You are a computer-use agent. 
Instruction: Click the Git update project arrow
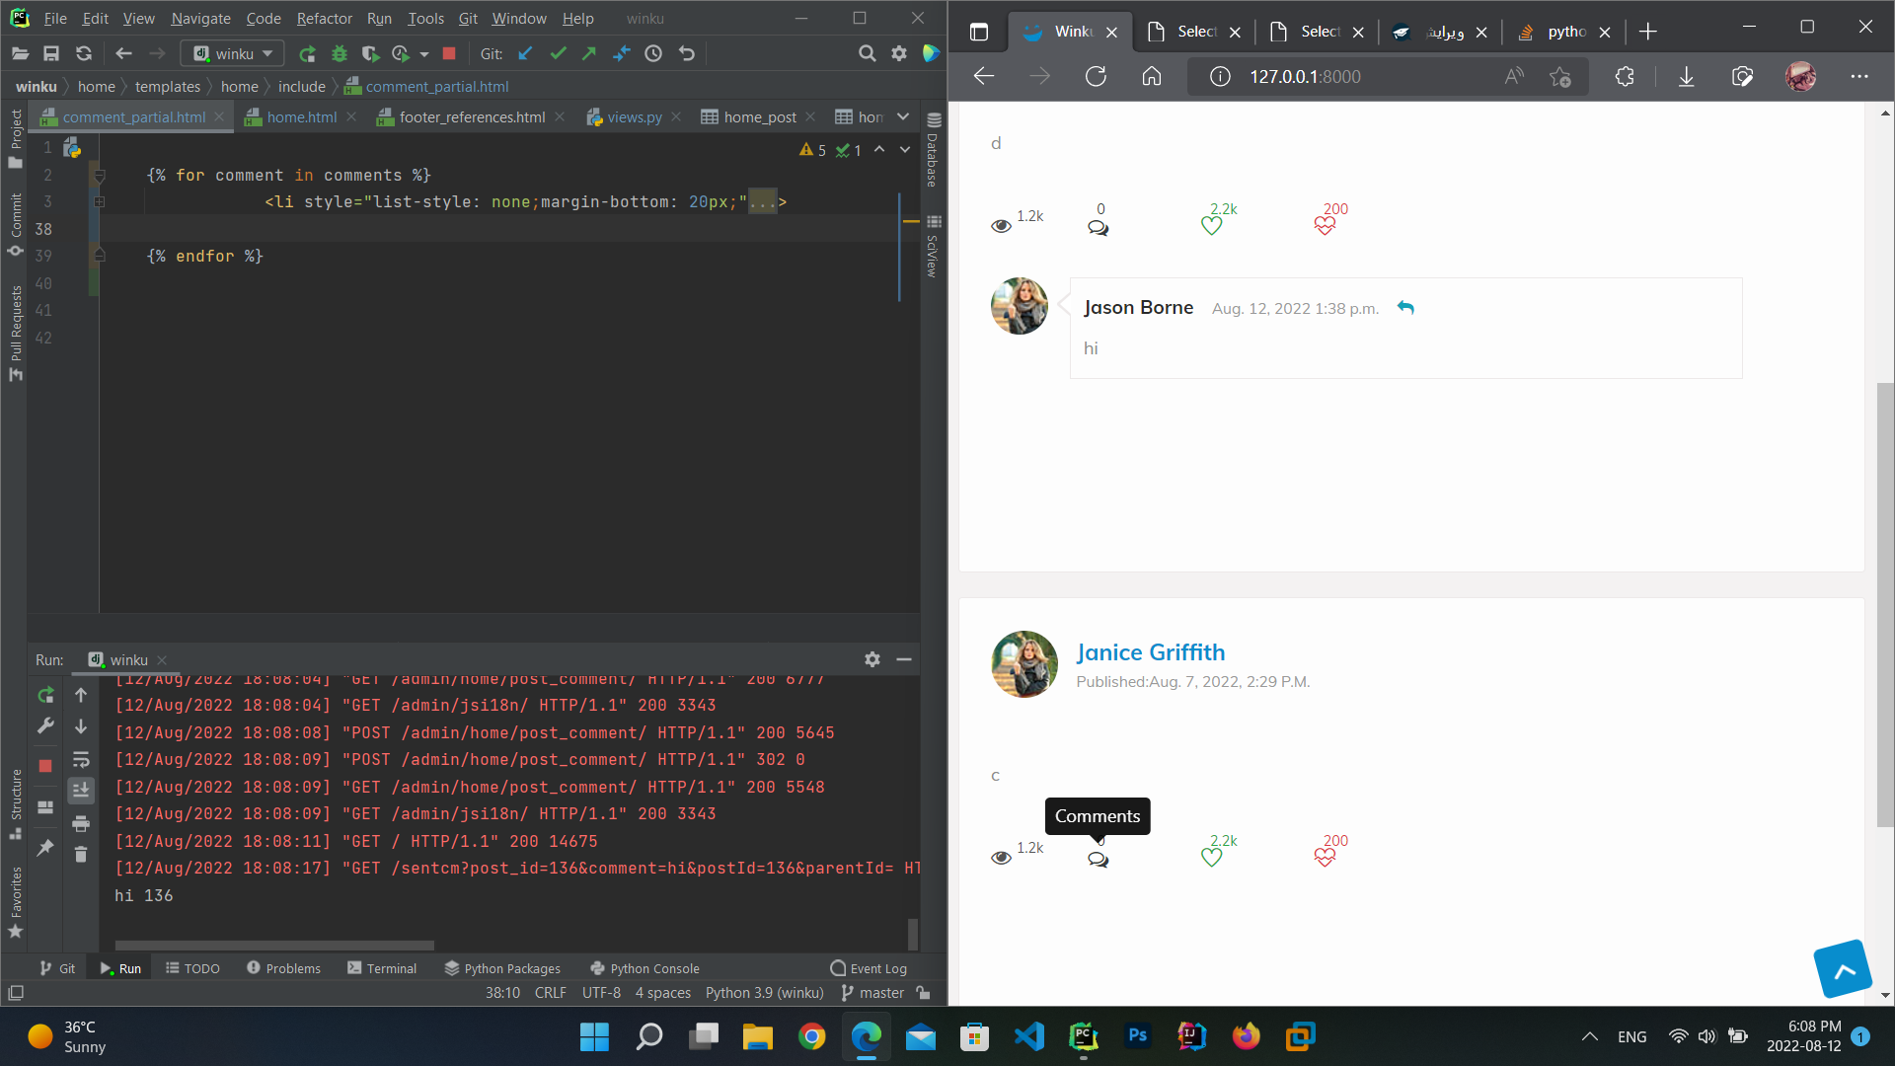[x=525, y=54]
